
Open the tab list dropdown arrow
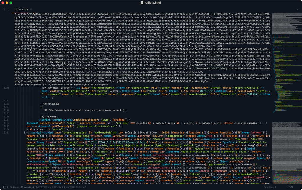[x=298, y=9]
